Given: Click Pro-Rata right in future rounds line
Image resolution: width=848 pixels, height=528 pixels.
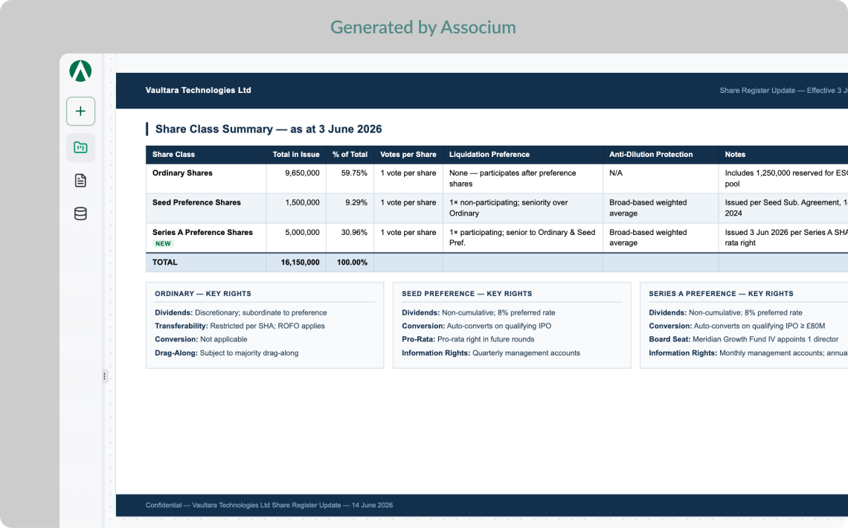Looking at the screenshot, I should pyautogui.click(x=468, y=340).
